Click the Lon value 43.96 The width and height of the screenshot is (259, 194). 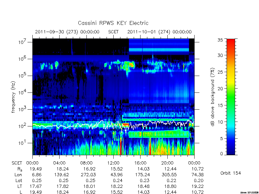116,175
